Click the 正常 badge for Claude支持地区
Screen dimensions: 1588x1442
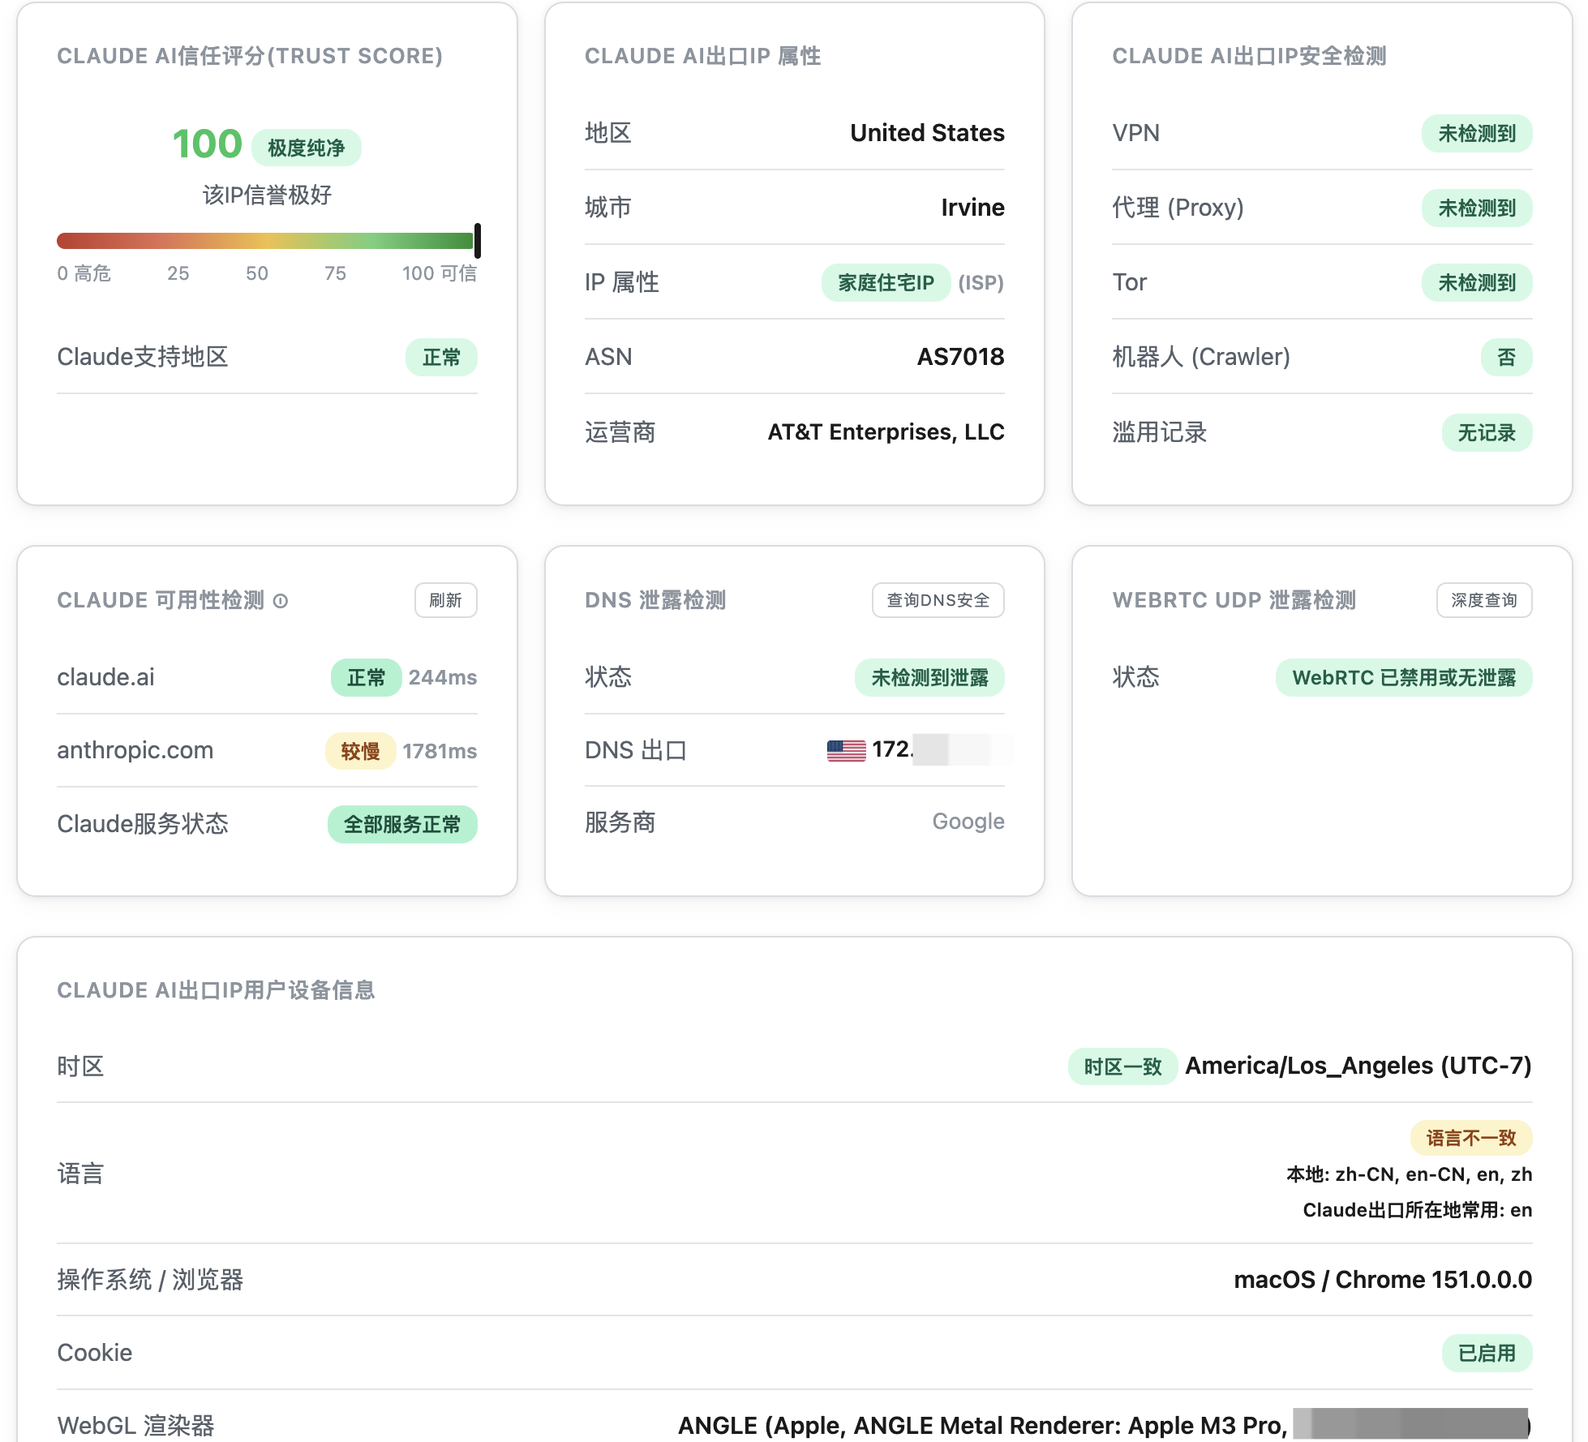(441, 357)
